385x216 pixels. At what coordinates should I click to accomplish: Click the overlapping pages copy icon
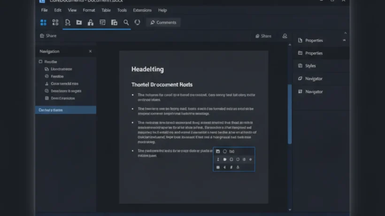pyautogui.click(x=114, y=23)
